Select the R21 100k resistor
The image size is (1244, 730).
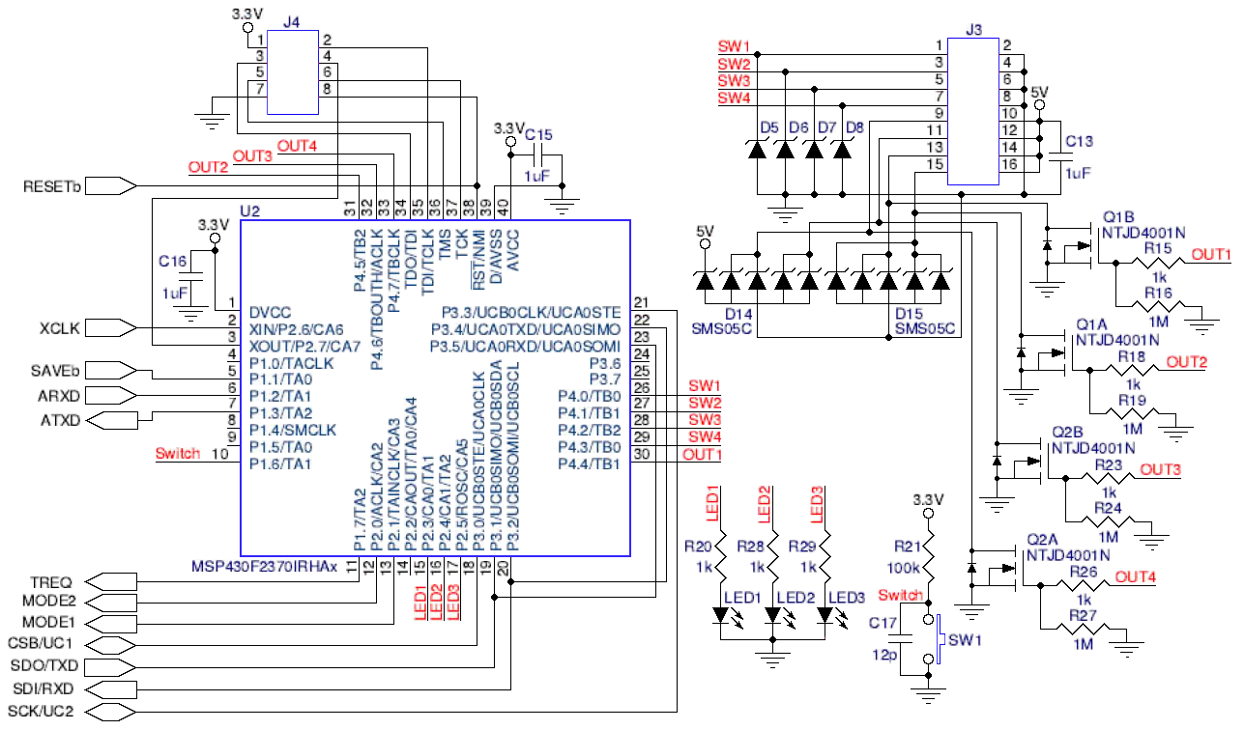(x=929, y=557)
